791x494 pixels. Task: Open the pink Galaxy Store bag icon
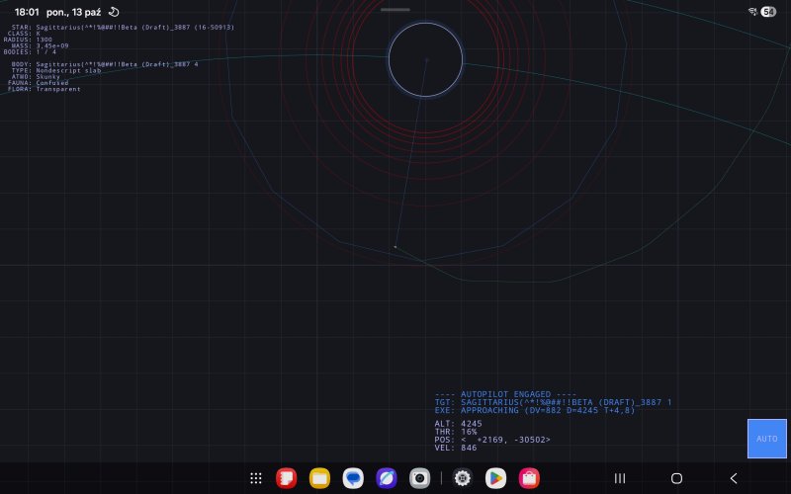[529, 478]
